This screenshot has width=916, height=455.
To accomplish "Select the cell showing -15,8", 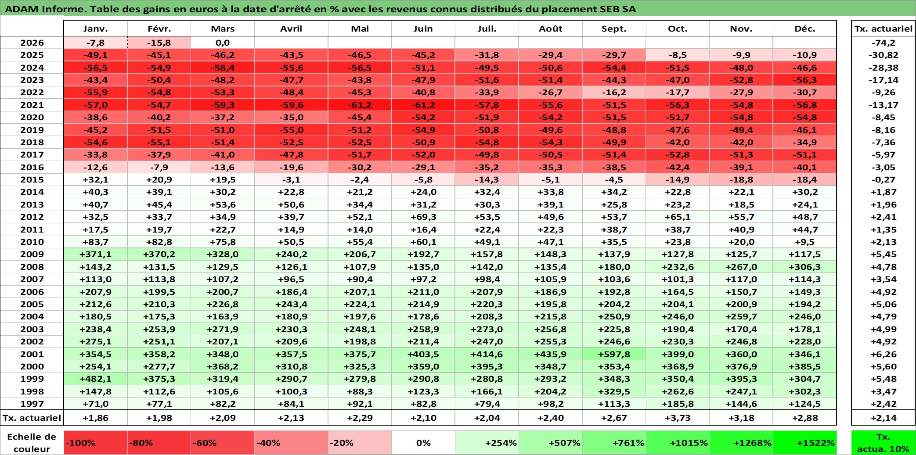I will coord(159,43).
